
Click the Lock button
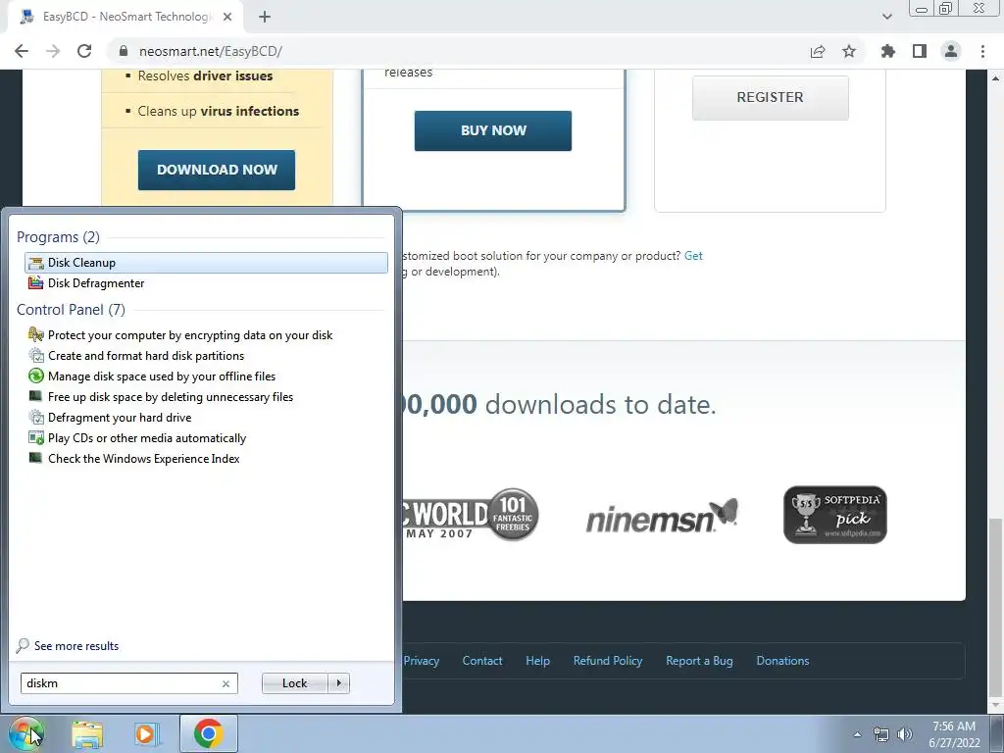(294, 683)
